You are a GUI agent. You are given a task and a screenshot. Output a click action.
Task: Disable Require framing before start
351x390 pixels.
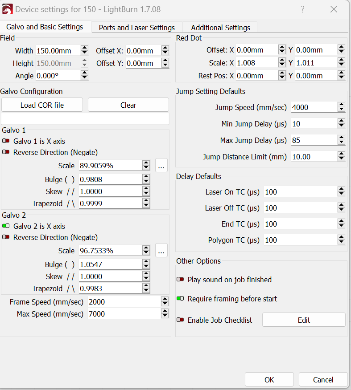[x=180, y=298]
